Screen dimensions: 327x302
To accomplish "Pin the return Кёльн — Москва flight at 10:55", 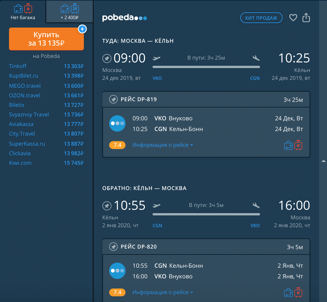I will 107,206.
